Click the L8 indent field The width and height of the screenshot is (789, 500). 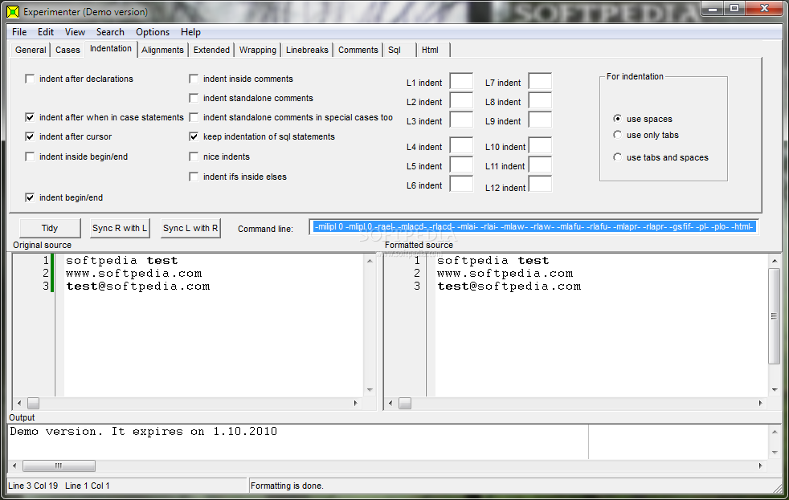pyautogui.click(x=541, y=100)
